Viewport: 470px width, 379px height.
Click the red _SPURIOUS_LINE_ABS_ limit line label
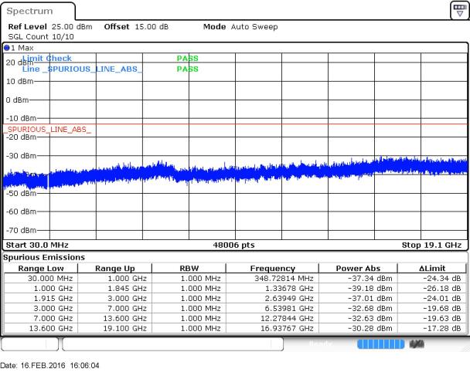47,130
